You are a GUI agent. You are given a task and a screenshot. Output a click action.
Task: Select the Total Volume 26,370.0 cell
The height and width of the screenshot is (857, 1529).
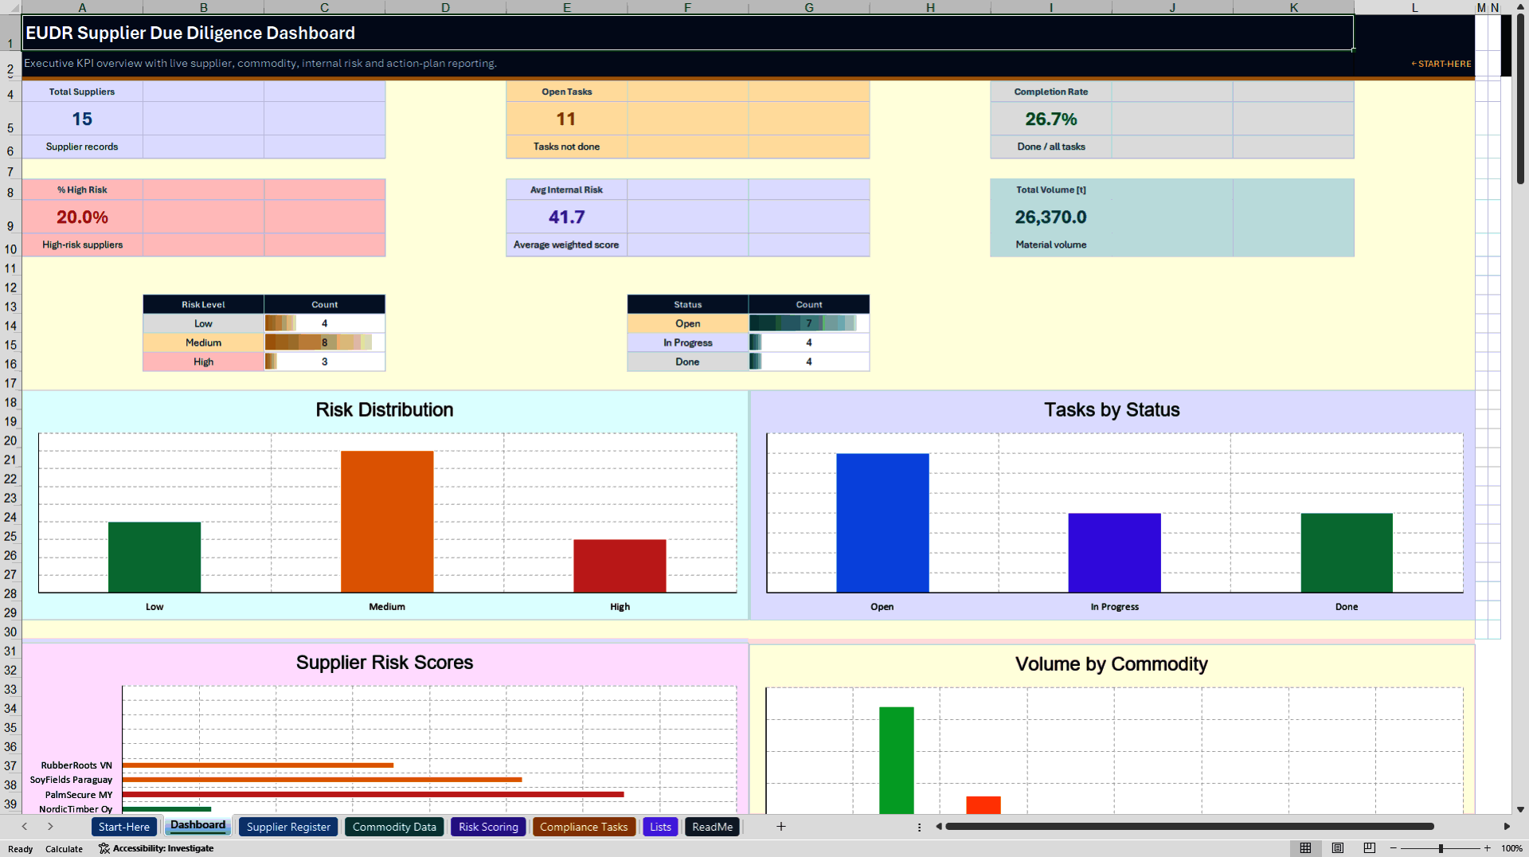pyautogui.click(x=1050, y=217)
